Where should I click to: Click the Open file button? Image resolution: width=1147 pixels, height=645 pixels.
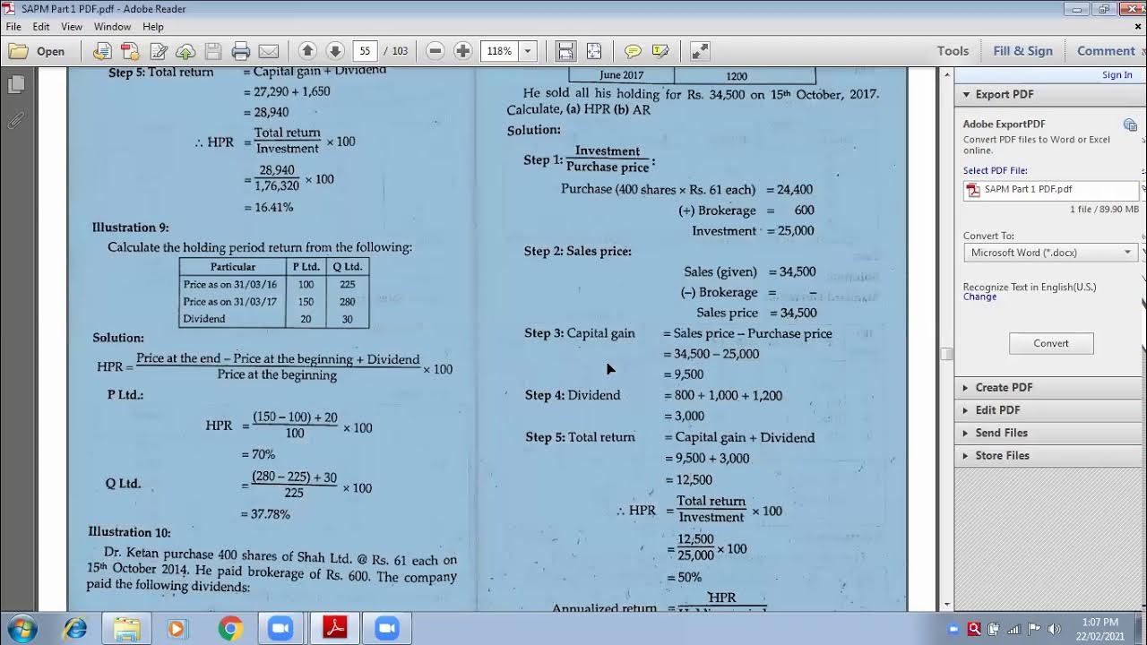coord(37,51)
